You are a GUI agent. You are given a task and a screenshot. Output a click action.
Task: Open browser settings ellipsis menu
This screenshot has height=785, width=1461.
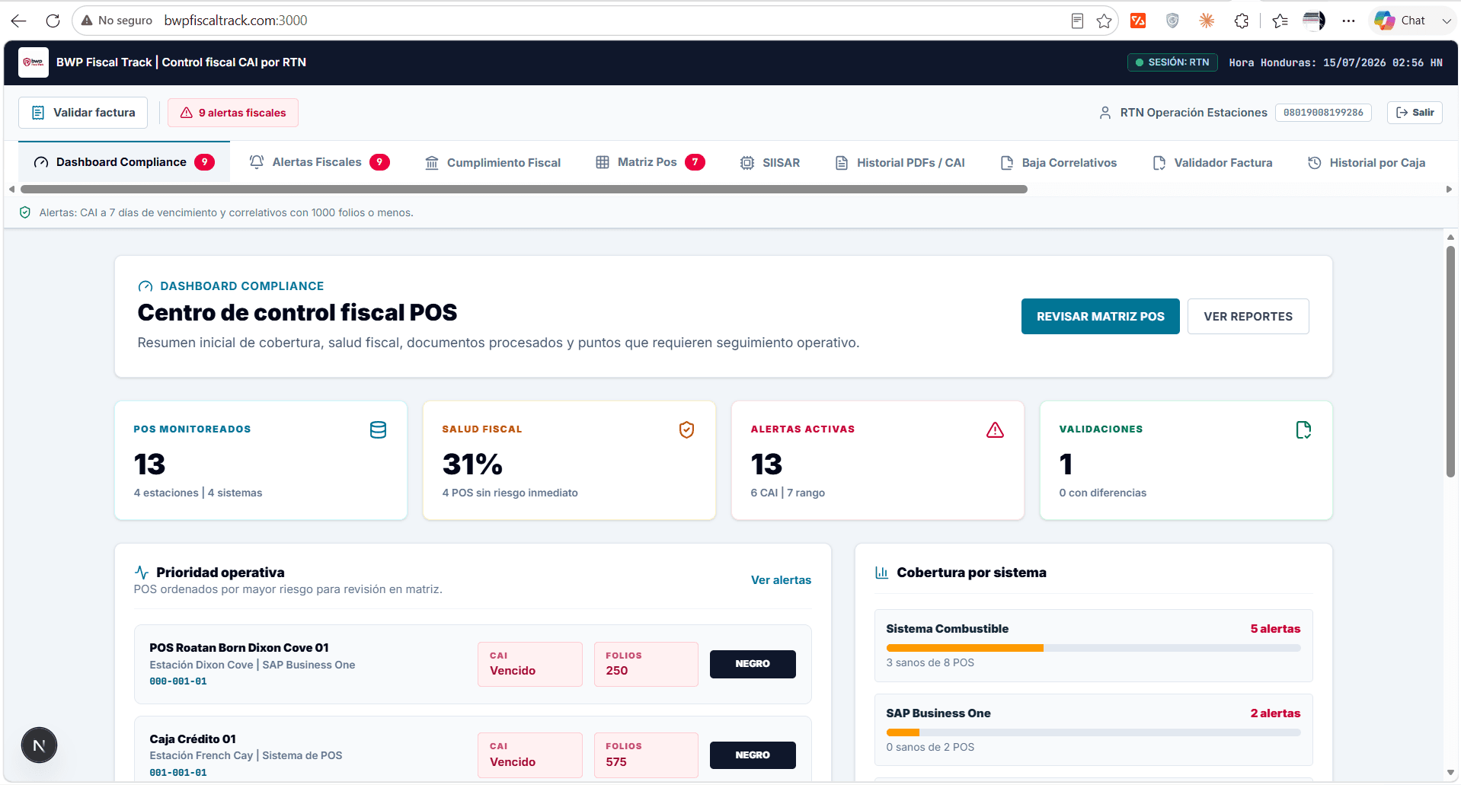tap(1348, 21)
